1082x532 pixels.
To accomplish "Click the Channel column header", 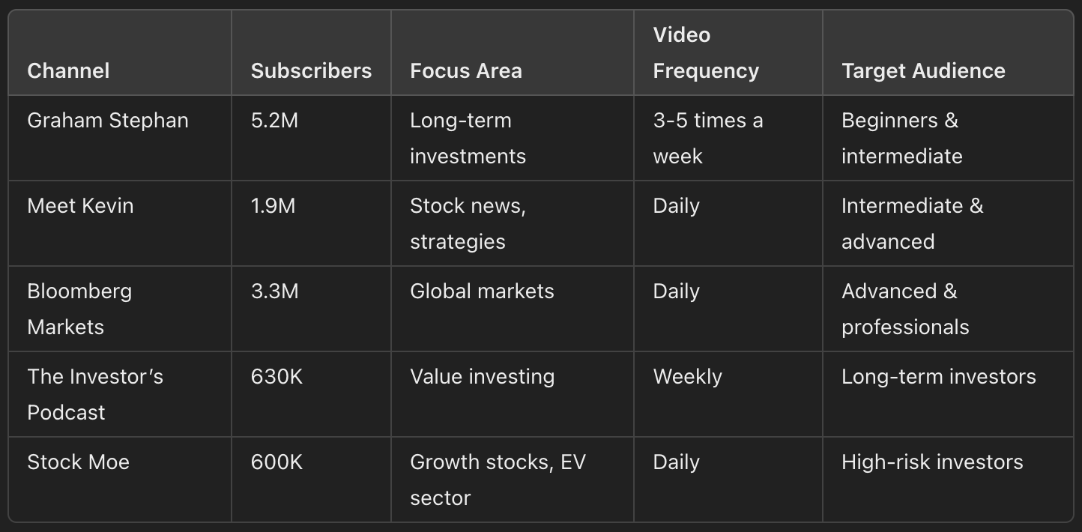I will point(68,70).
